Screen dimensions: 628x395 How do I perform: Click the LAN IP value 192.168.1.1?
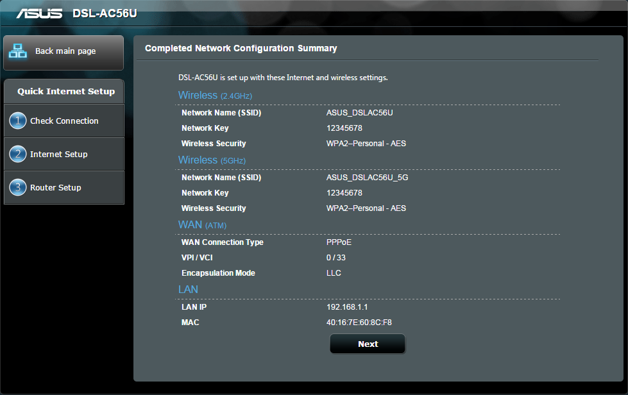[x=347, y=307]
